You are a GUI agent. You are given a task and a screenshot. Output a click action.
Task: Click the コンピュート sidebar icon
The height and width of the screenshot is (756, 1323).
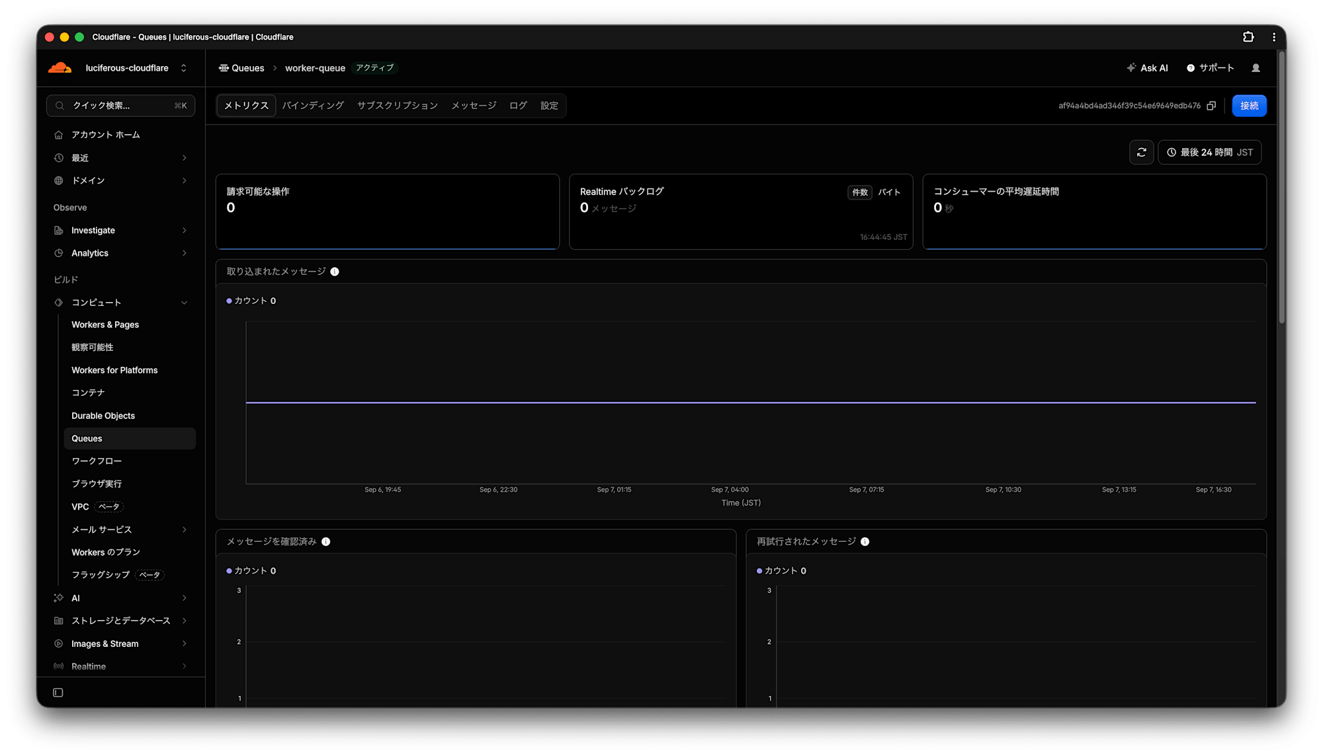point(59,303)
